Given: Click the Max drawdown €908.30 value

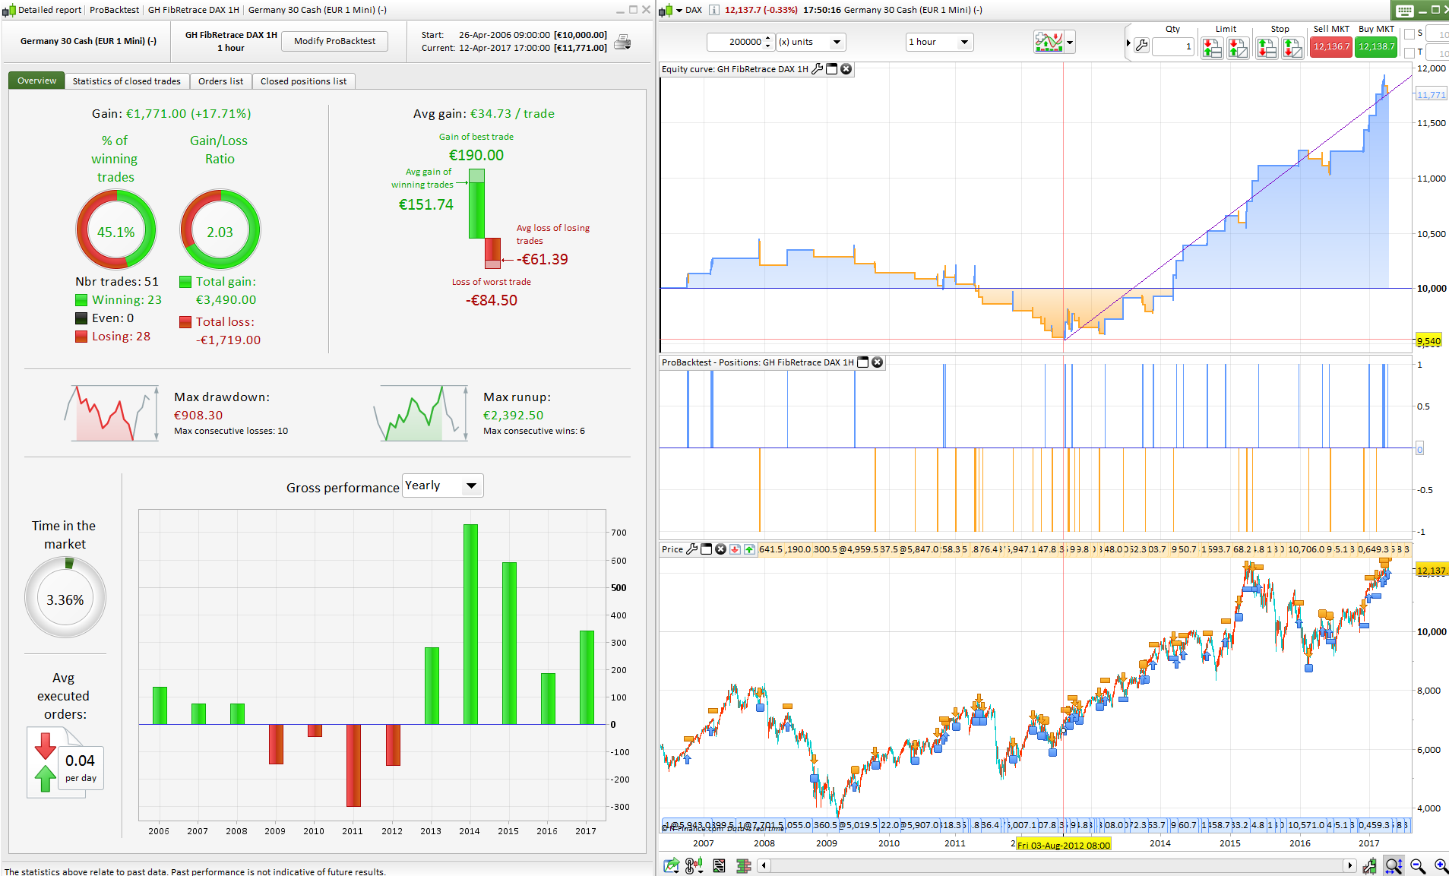Looking at the screenshot, I should 198,416.
